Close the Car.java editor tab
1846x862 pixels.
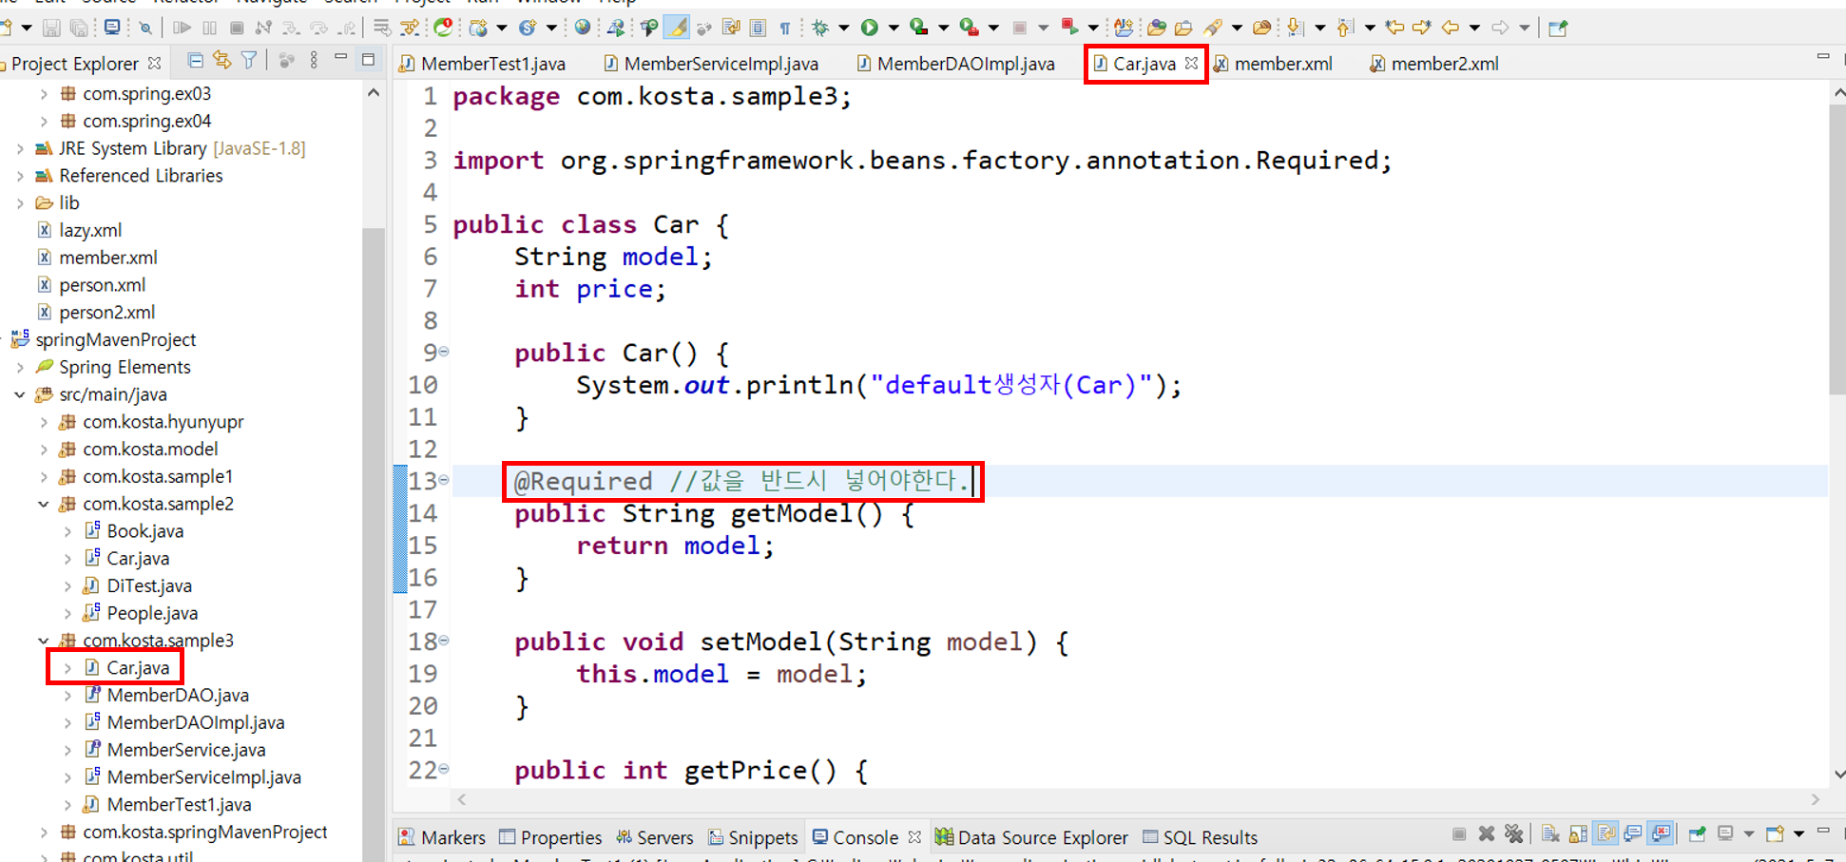[x=1191, y=64]
